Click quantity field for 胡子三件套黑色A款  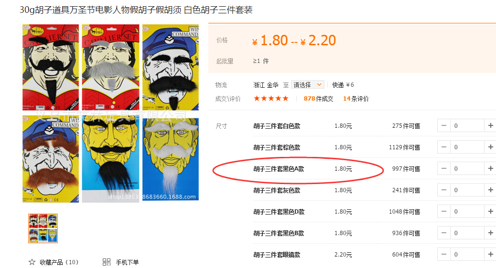pyautogui.click(x=467, y=168)
